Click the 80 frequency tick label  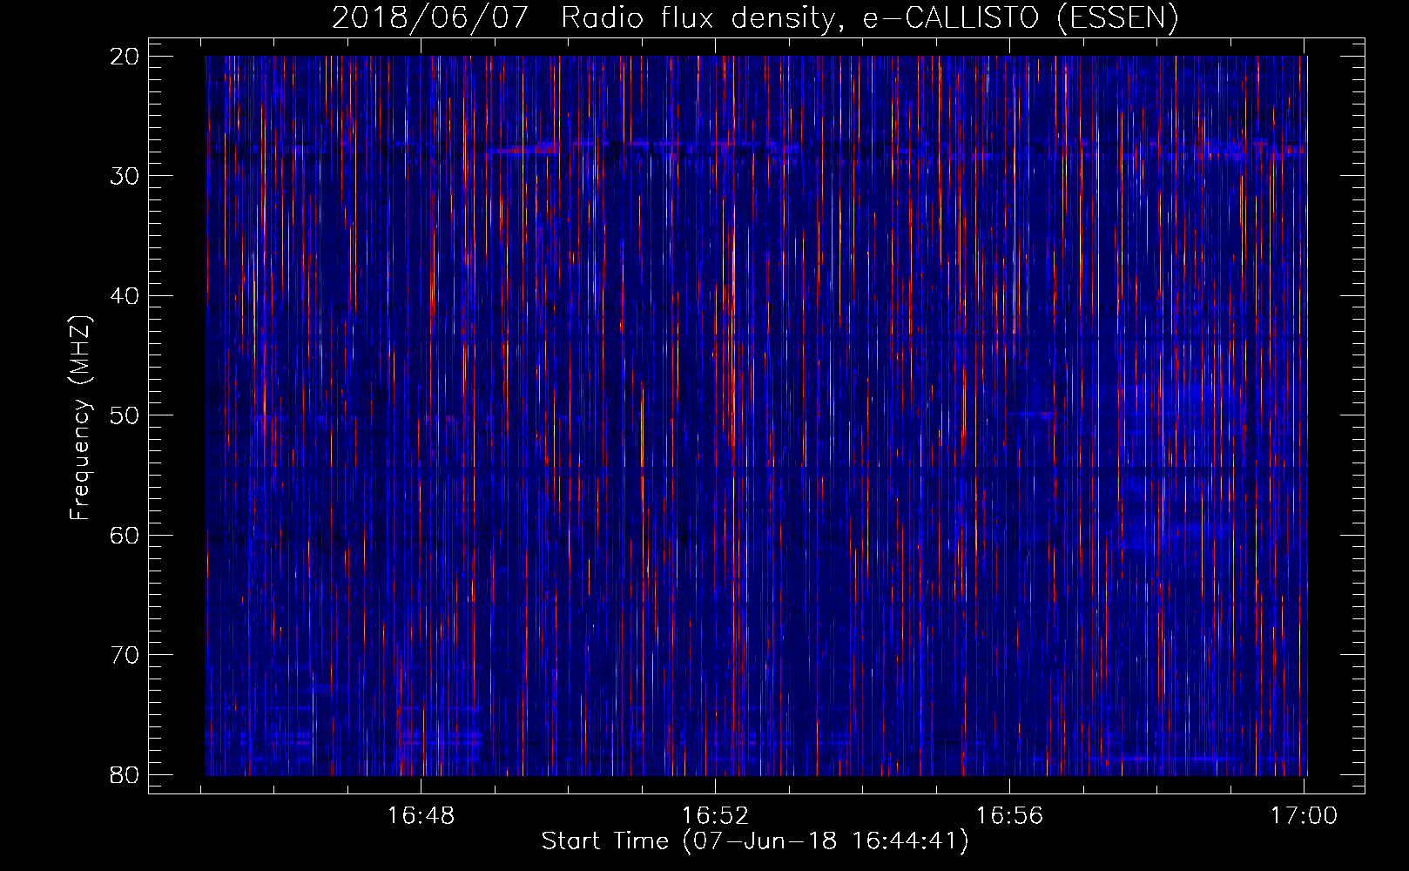click(x=125, y=774)
